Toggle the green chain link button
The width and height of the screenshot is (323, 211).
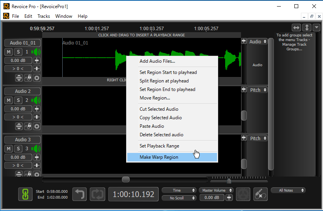[x=26, y=194]
